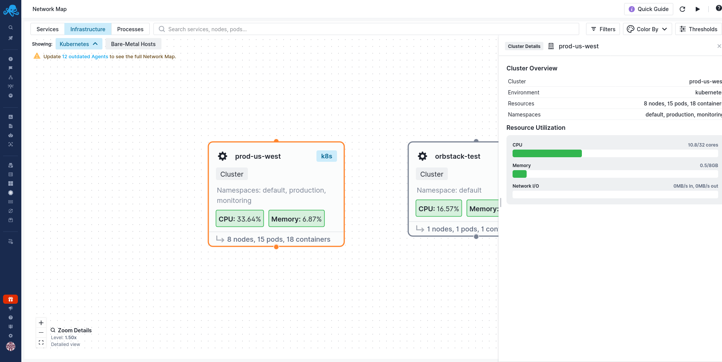Open the Filters panel
Image resolution: width=722 pixels, height=362 pixels.
click(603, 29)
